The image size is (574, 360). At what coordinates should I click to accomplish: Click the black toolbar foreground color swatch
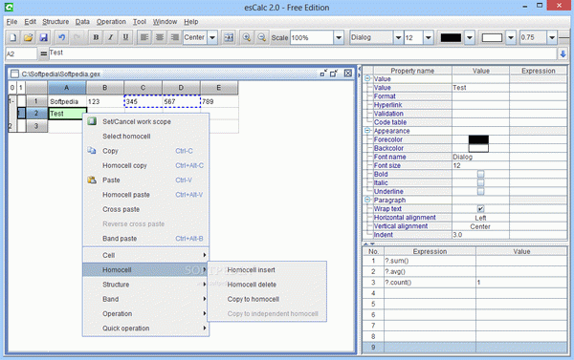(451, 37)
